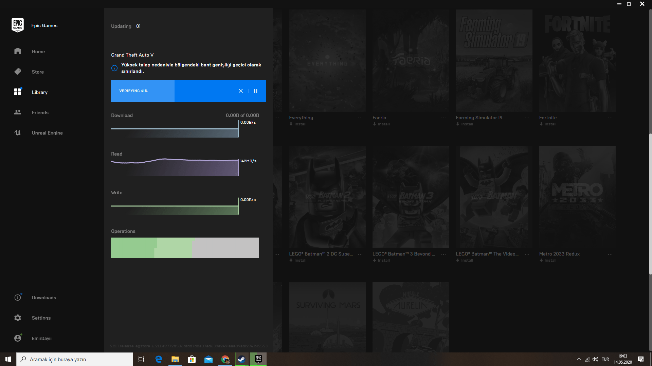This screenshot has width=652, height=366.
Task: Click the Epic Games logo icon
Action: [x=17, y=25]
